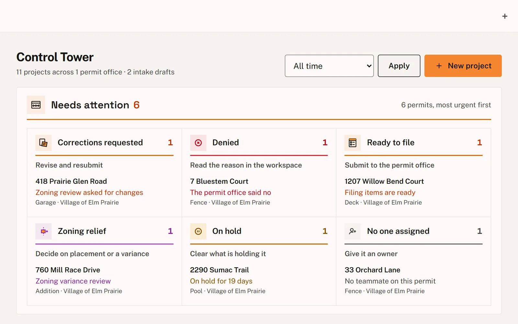Click the plus icon at the top right corner
Image resolution: width=518 pixels, height=324 pixels.
pyautogui.click(x=505, y=16)
